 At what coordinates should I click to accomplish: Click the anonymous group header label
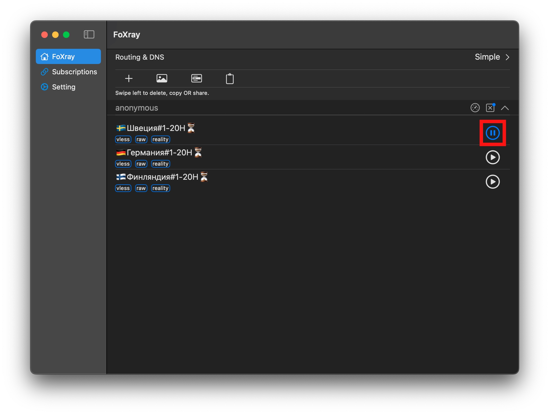137,108
